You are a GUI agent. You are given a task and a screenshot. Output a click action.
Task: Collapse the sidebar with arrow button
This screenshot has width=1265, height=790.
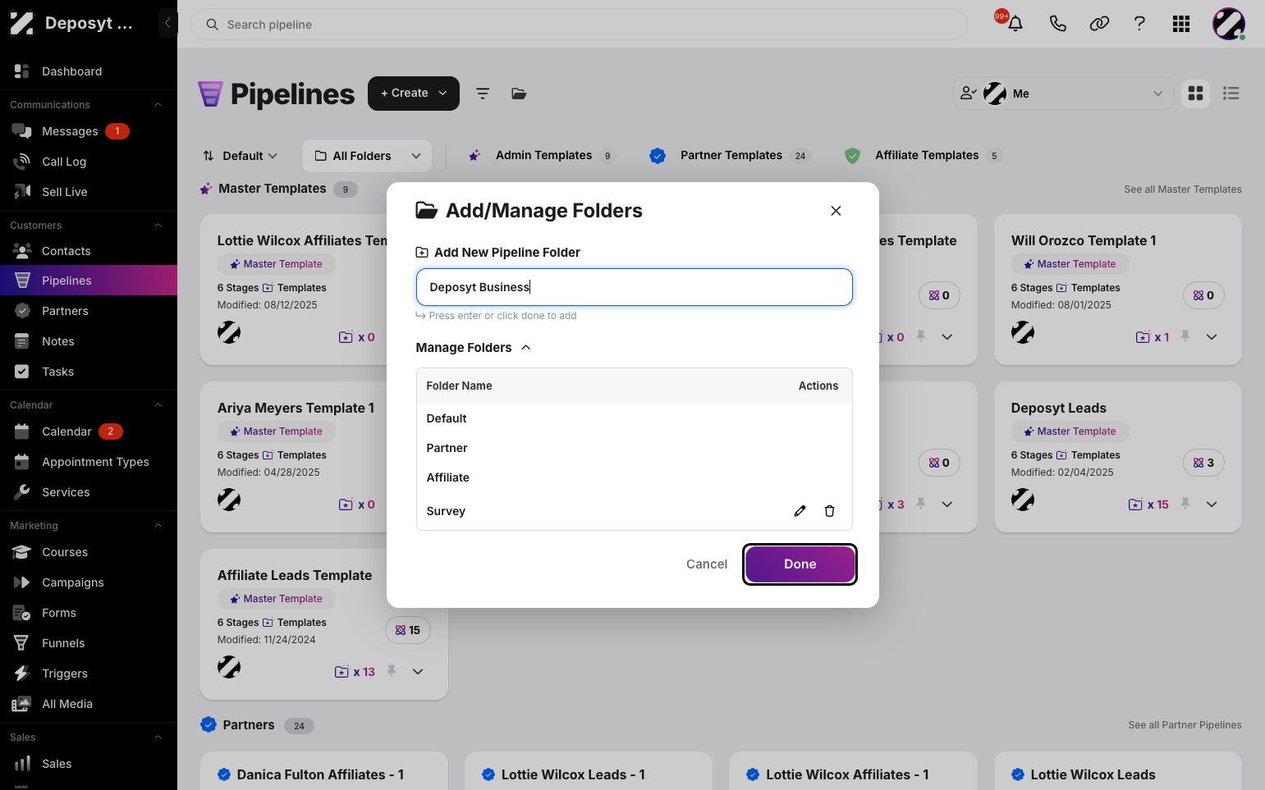coord(167,23)
